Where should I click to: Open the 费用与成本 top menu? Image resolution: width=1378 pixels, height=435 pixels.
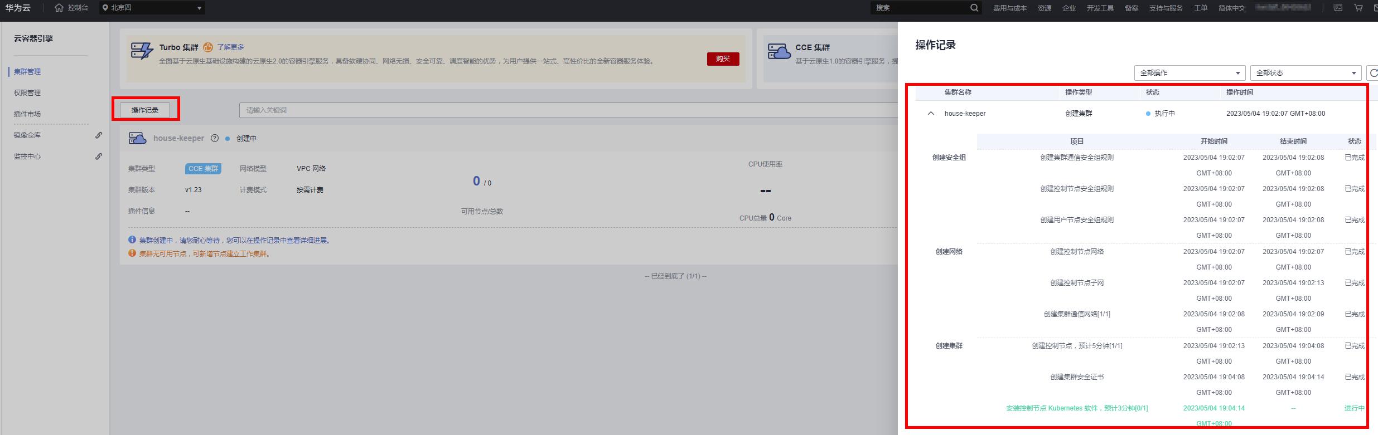tap(1010, 8)
